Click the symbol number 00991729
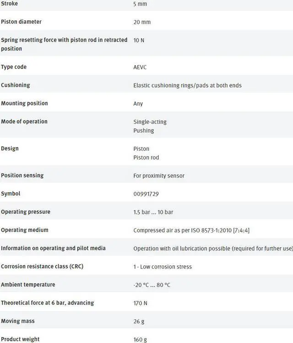The height and width of the screenshot is (343, 293). click(x=146, y=194)
